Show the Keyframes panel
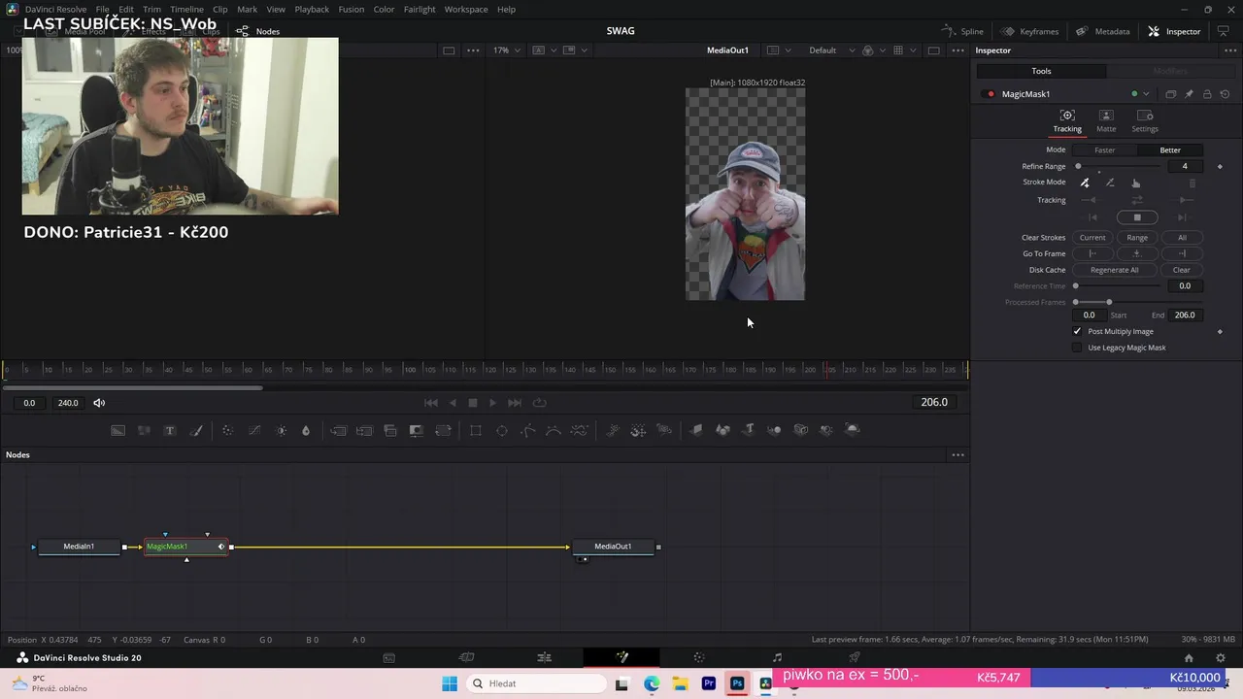This screenshot has width=1243, height=699. point(1030,31)
